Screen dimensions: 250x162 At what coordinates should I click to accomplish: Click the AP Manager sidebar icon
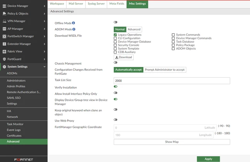click(x=4, y=29)
